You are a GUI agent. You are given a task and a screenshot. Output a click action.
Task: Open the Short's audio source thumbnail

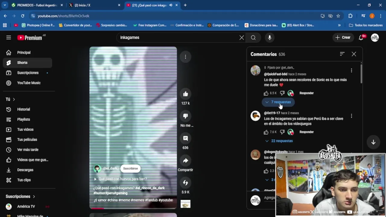point(185,204)
